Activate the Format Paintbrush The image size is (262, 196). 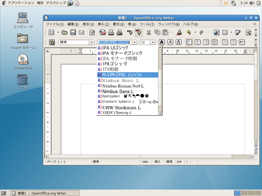click(179, 32)
